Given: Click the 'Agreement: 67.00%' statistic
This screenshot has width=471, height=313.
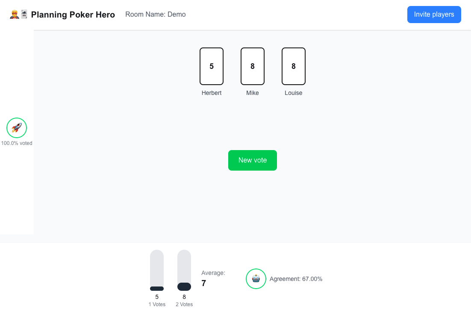Looking at the screenshot, I should (x=295, y=278).
